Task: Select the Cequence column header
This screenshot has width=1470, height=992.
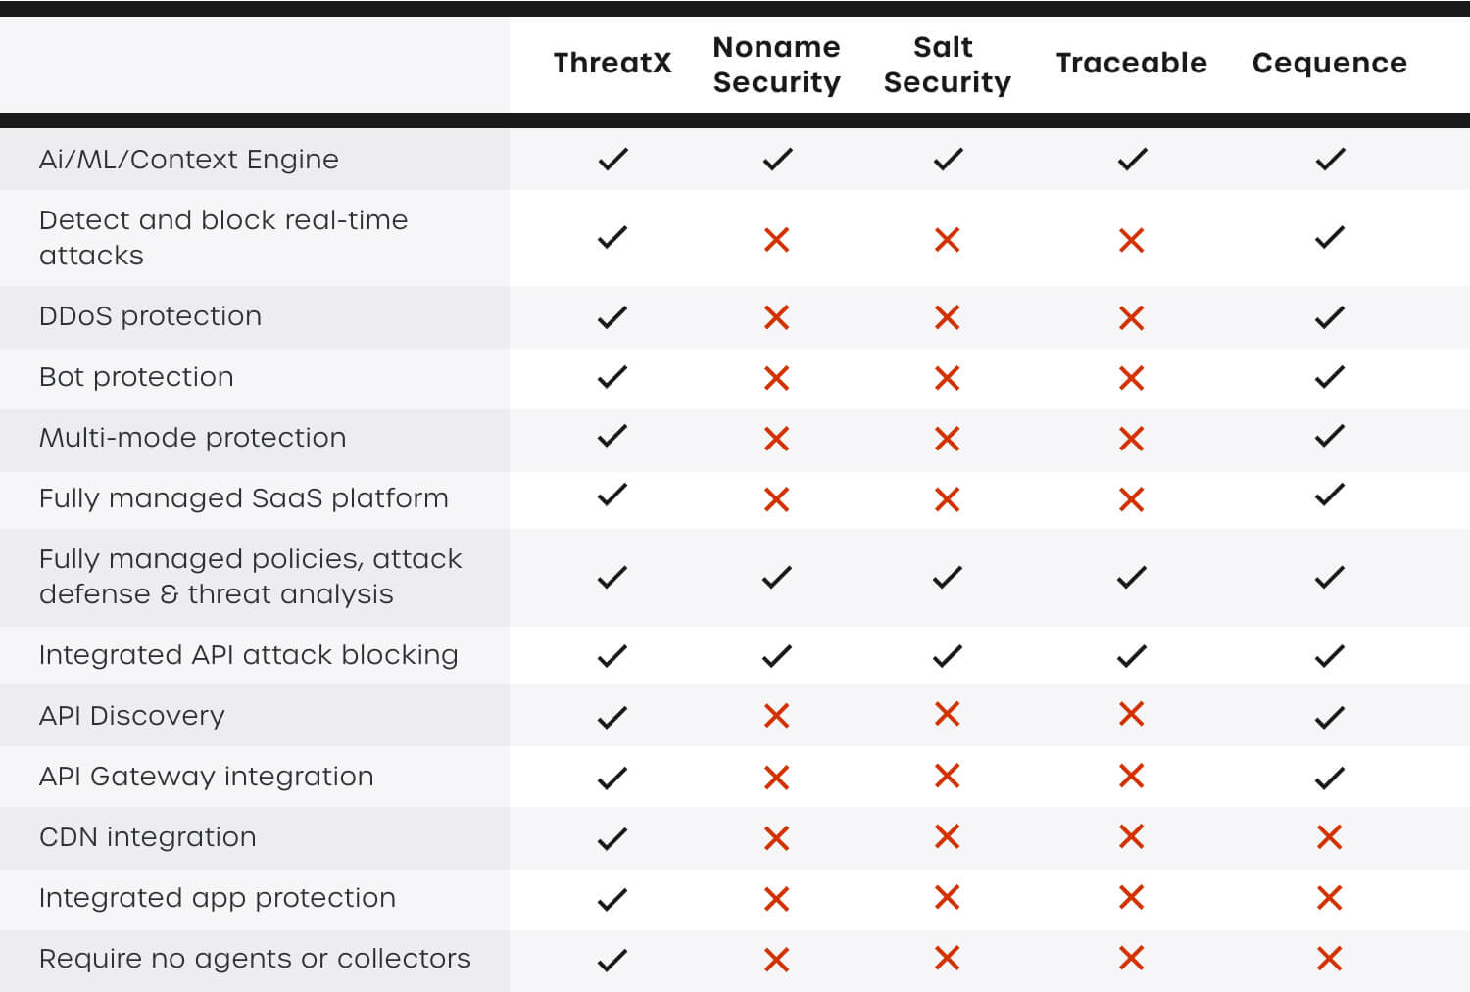Action: (1330, 63)
